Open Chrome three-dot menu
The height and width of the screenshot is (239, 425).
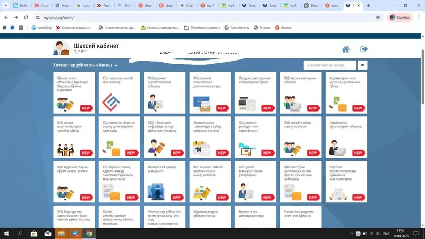tap(419, 18)
